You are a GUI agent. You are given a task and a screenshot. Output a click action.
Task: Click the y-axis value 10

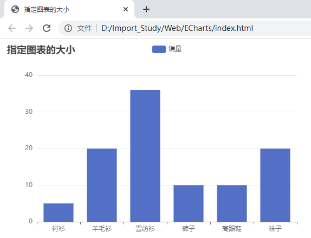pos(29,185)
